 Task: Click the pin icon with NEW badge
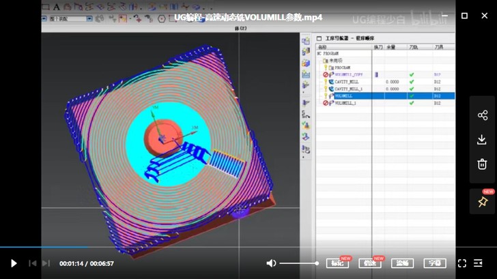(x=483, y=202)
